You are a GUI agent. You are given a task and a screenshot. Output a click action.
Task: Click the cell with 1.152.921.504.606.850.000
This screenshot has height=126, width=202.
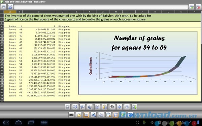pos(39,86)
